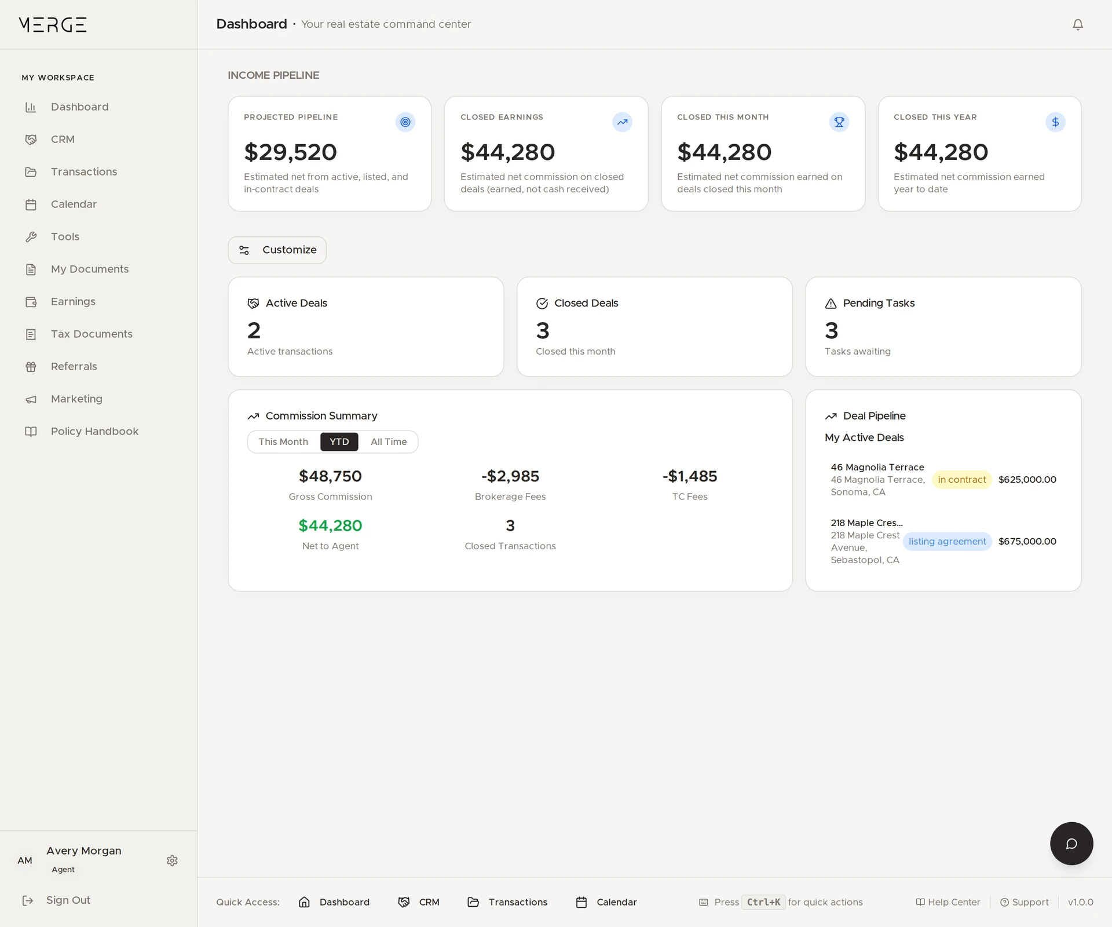Click the MERGE logo
This screenshot has width=1112, height=927.
53,24
